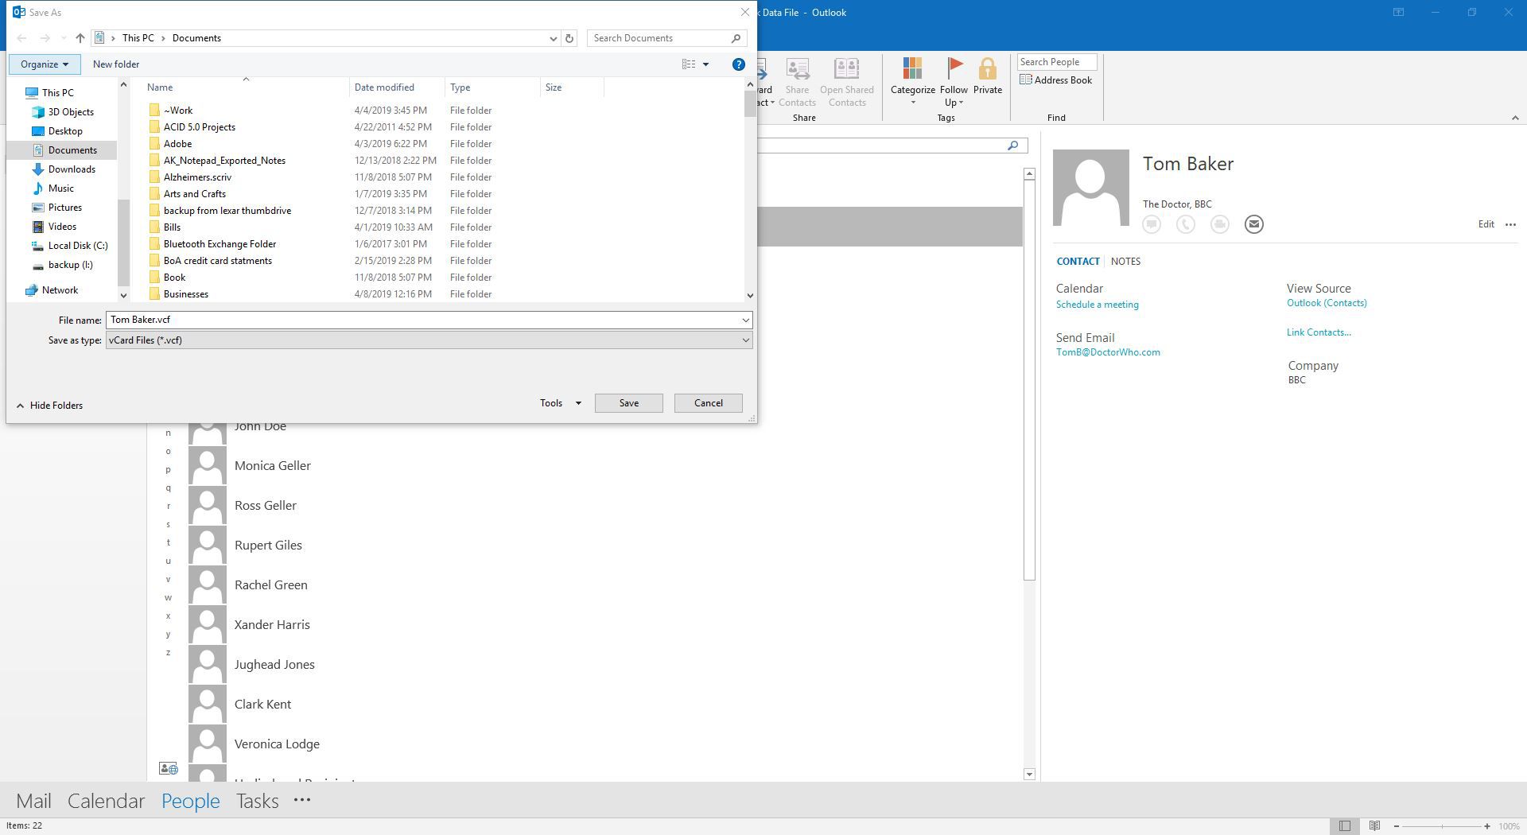This screenshot has height=835, width=1527.
Task: Click the Search People box
Action: click(1056, 62)
